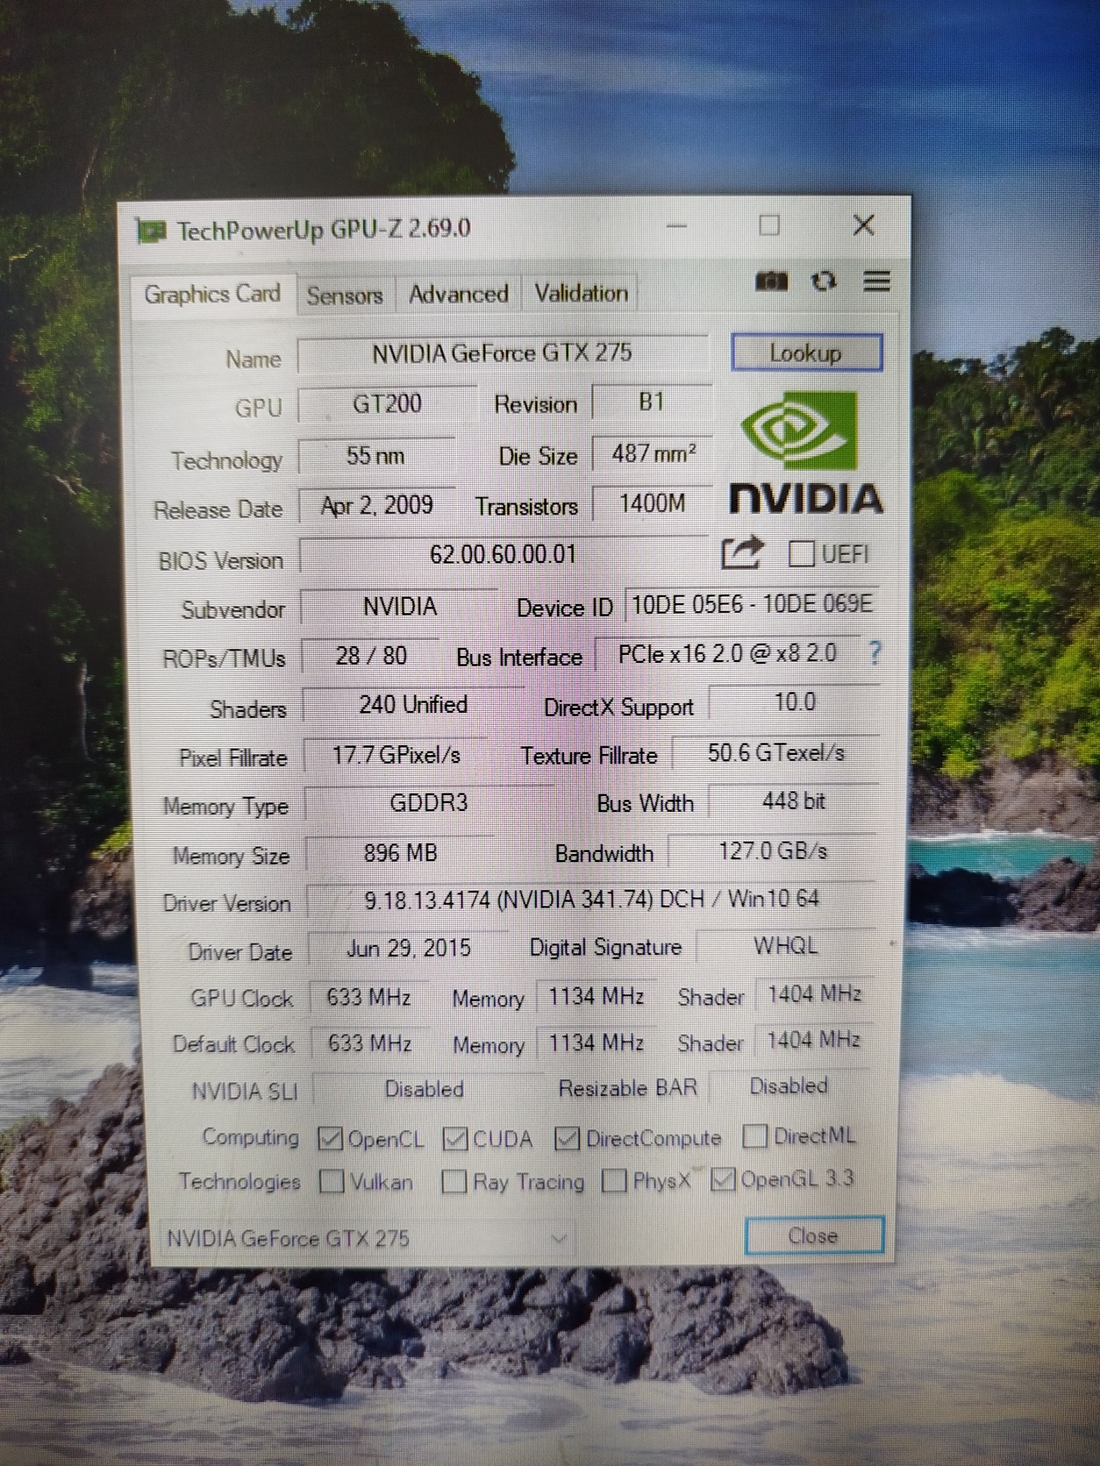Click the GPU Clock row Shader 1404 MHz
The image size is (1100, 1466).
(x=814, y=994)
